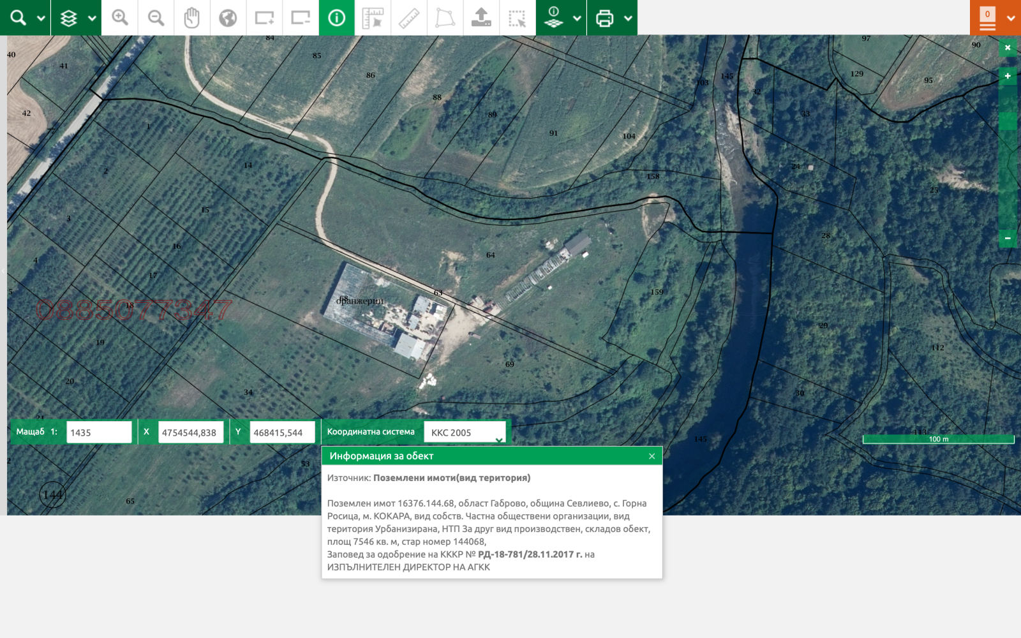This screenshot has height=638, width=1021.
Task: Toggle the object information tool
Action: [336, 18]
